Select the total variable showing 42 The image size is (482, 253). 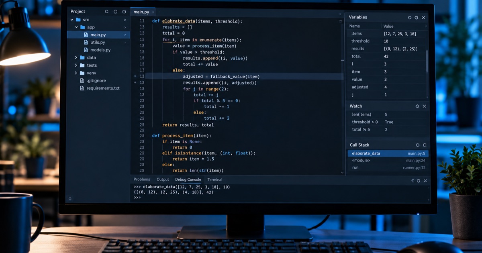coord(386,56)
